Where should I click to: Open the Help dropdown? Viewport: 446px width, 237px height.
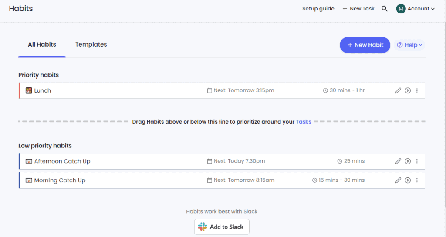click(410, 45)
